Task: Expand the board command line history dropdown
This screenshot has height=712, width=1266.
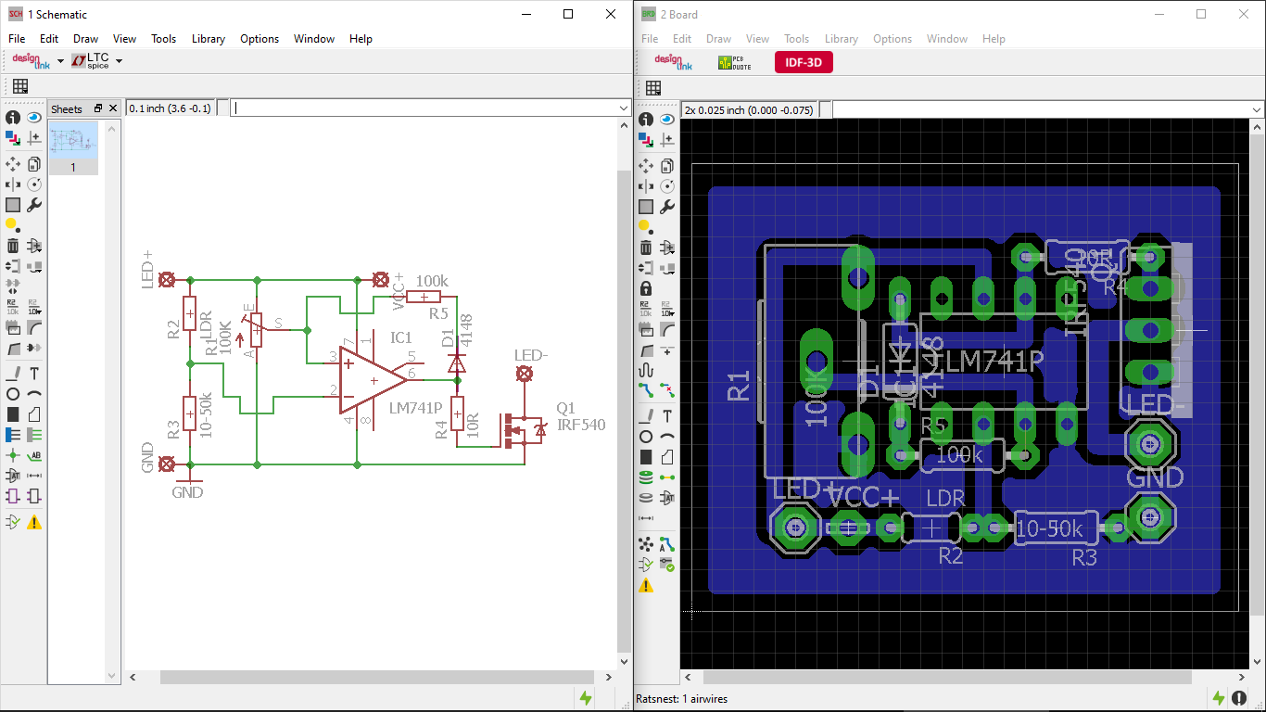Action: pos(1257,110)
